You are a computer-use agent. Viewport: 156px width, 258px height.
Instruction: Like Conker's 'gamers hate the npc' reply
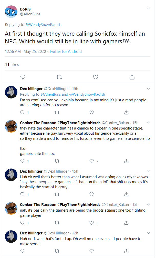pyautogui.click(x=91, y=161)
